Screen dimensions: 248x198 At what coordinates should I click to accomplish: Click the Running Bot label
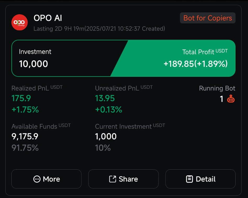[x=217, y=88]
